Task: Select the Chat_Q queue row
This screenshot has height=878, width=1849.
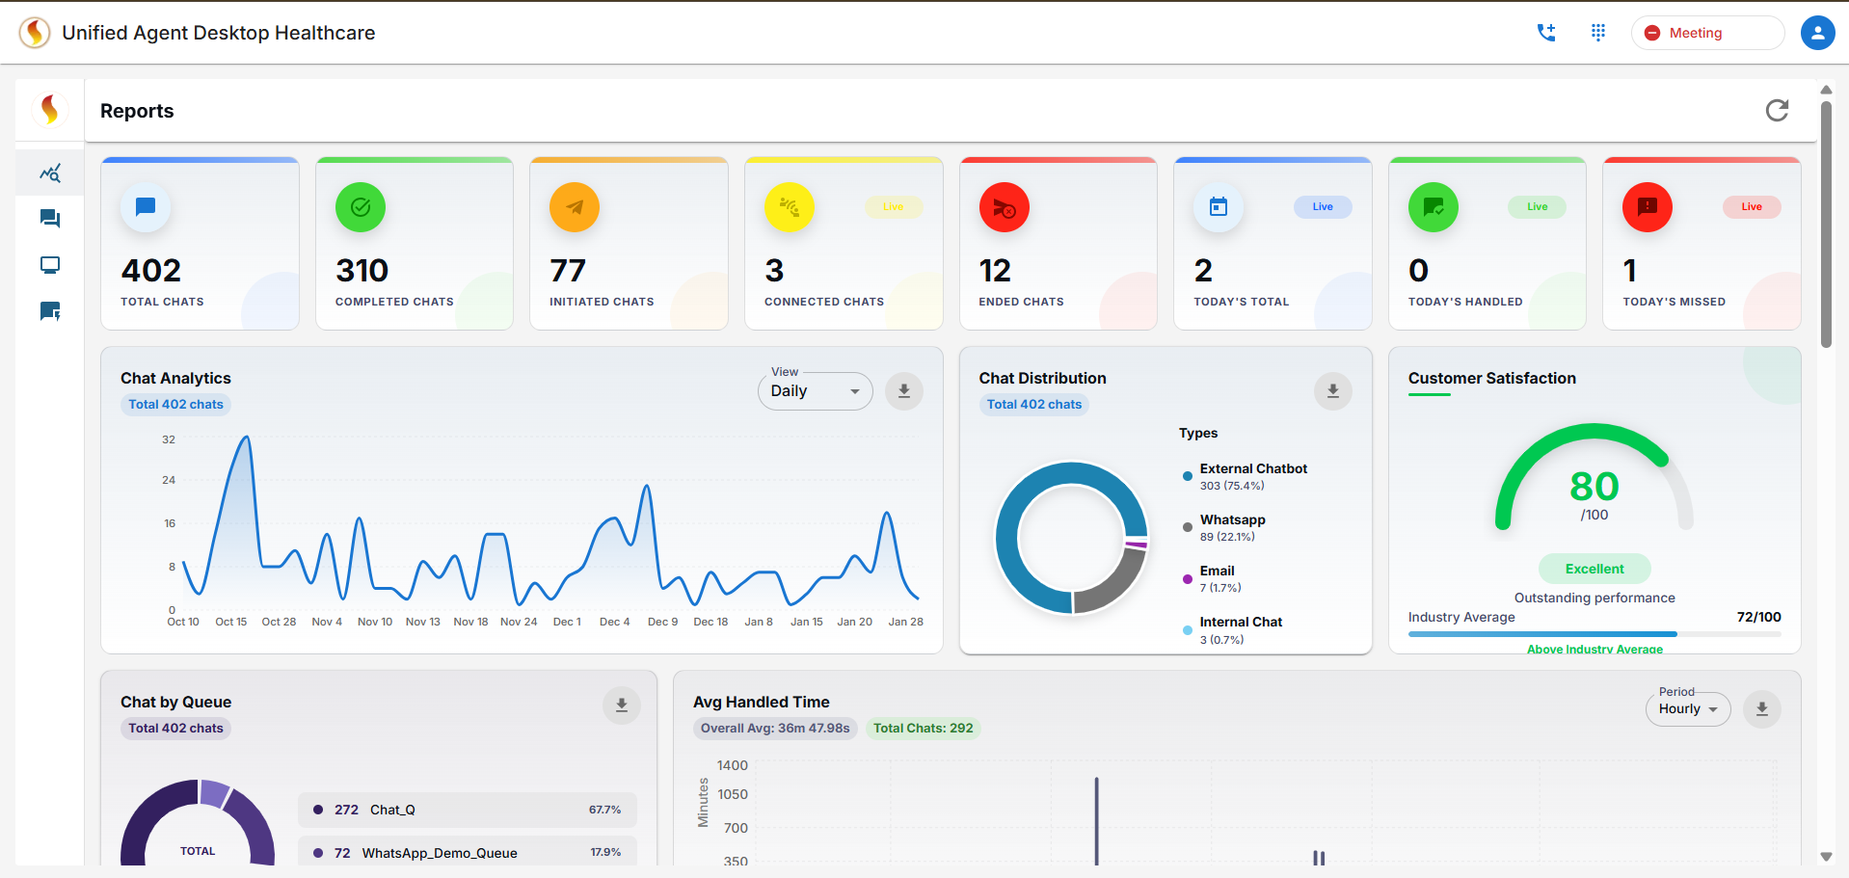Action: click(468, 810)
